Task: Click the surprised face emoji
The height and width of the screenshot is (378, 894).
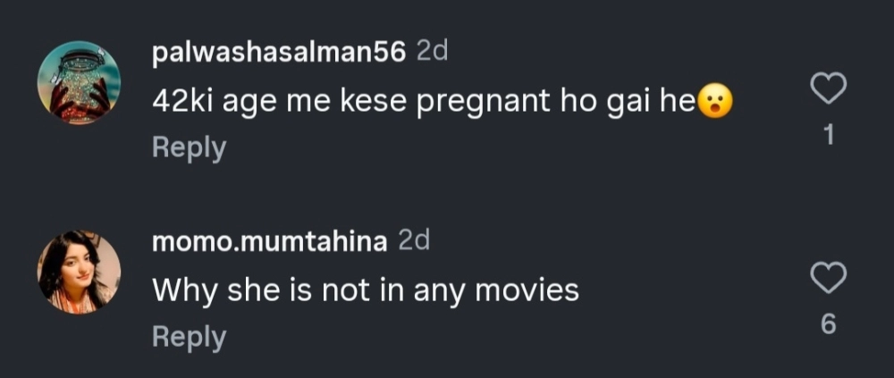Action: click(714, 101)
